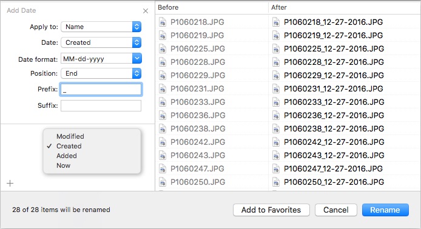Click file icon of P1060250_12-27-2016.JPG in After
Viewport: 421px width, 229px height.
coord(276,182)
